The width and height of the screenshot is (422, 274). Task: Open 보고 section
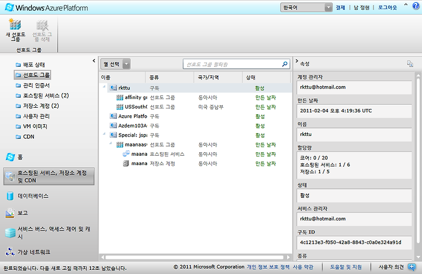coord(23,213)
